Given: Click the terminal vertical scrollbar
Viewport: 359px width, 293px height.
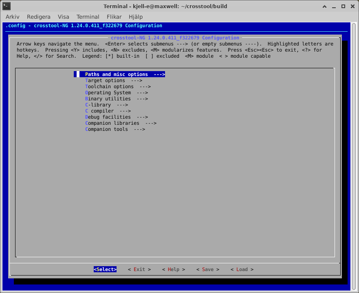Looking at the screenshot, I should 354,156.
